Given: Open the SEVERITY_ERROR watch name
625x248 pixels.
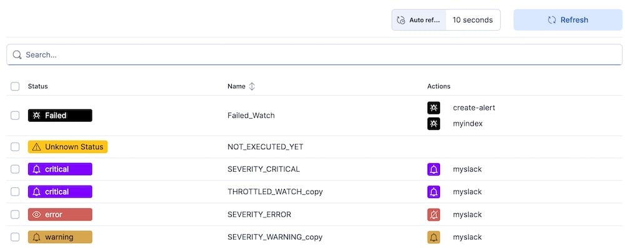Looking at the screenshot, I should click(259, 214).
